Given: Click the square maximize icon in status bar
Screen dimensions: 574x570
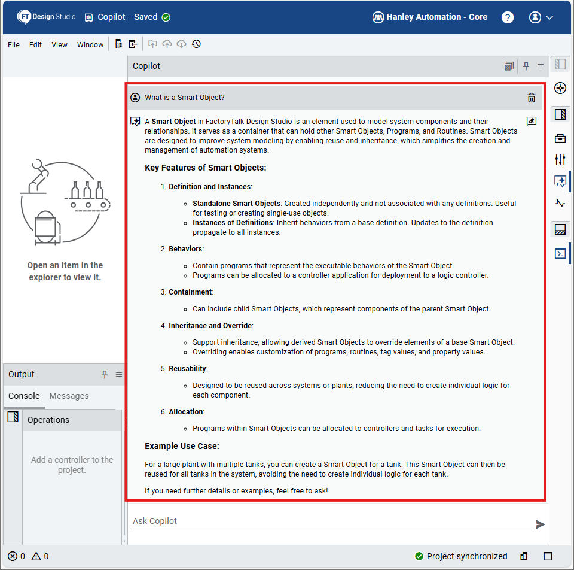Looking at the screenshot, I should tap(548, 556).
